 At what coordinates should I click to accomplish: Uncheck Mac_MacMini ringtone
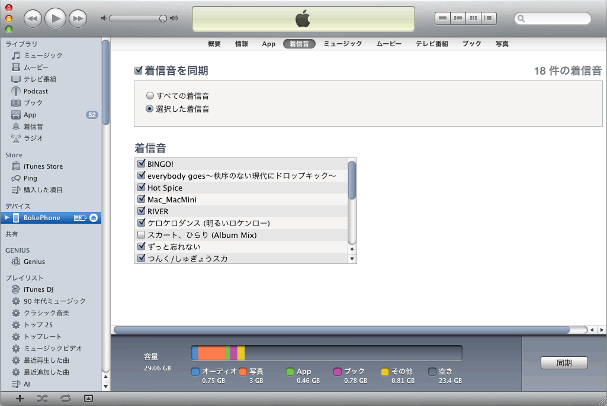(x=142, y=199)
